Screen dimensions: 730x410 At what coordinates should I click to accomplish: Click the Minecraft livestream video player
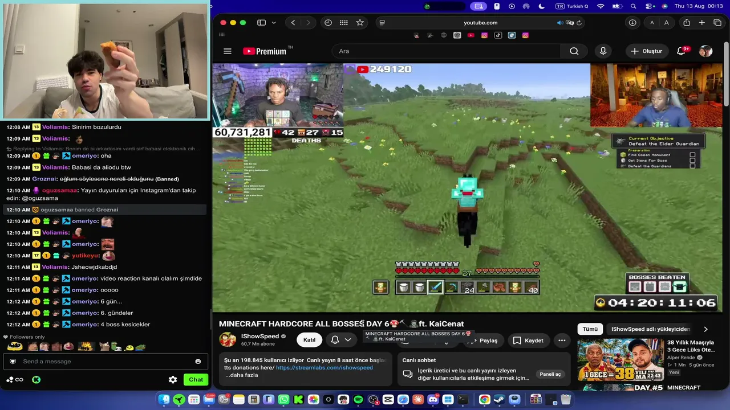[468, 187]
